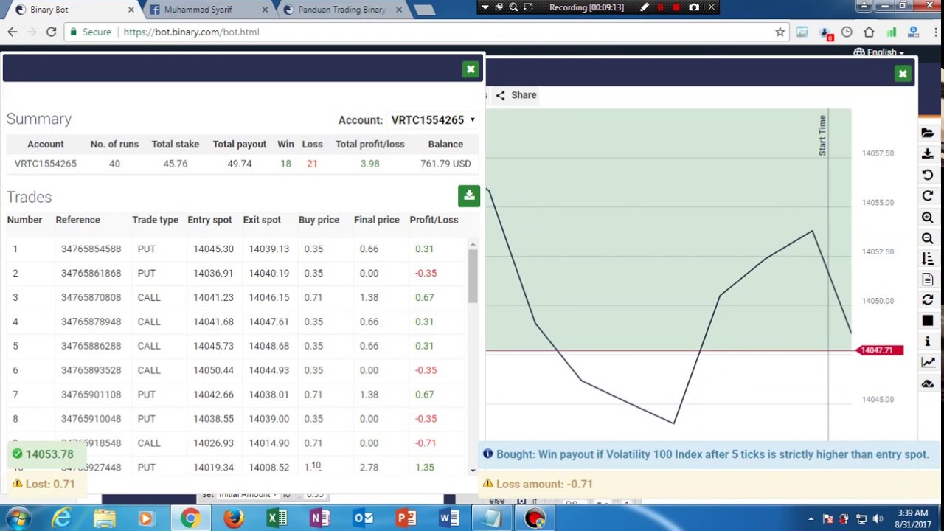Click the reset refresh icon in sidebar
This screenshot has height=531, width=944.
point(928,300)
